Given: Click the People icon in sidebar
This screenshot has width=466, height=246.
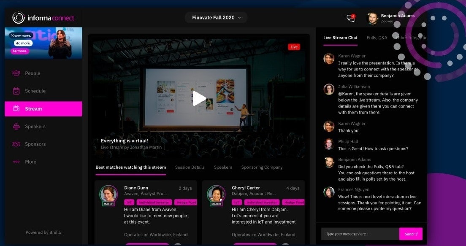Looking at the screenshot, I should click(16, 73).
